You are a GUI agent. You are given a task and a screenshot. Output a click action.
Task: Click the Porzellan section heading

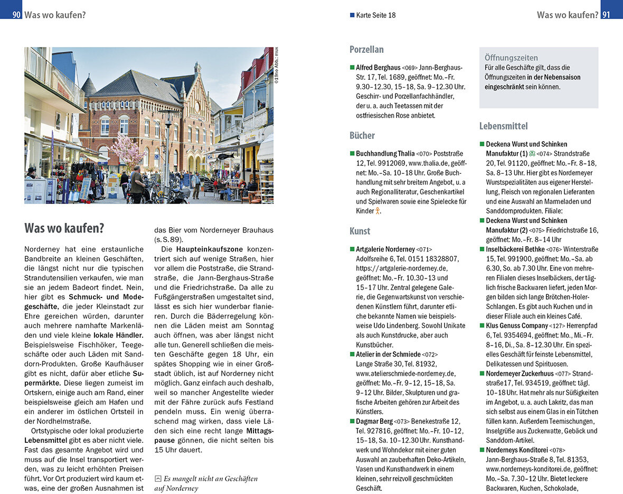click(367, 50)
